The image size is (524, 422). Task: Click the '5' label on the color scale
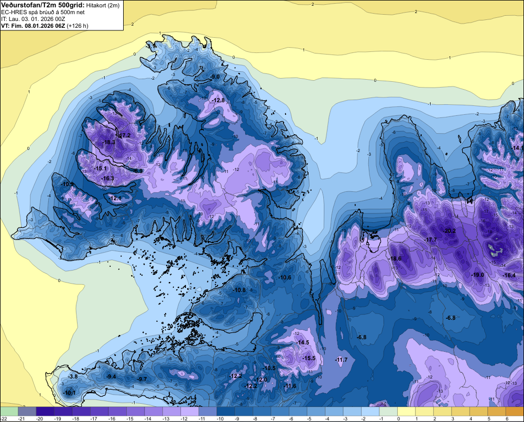(488, 419)
